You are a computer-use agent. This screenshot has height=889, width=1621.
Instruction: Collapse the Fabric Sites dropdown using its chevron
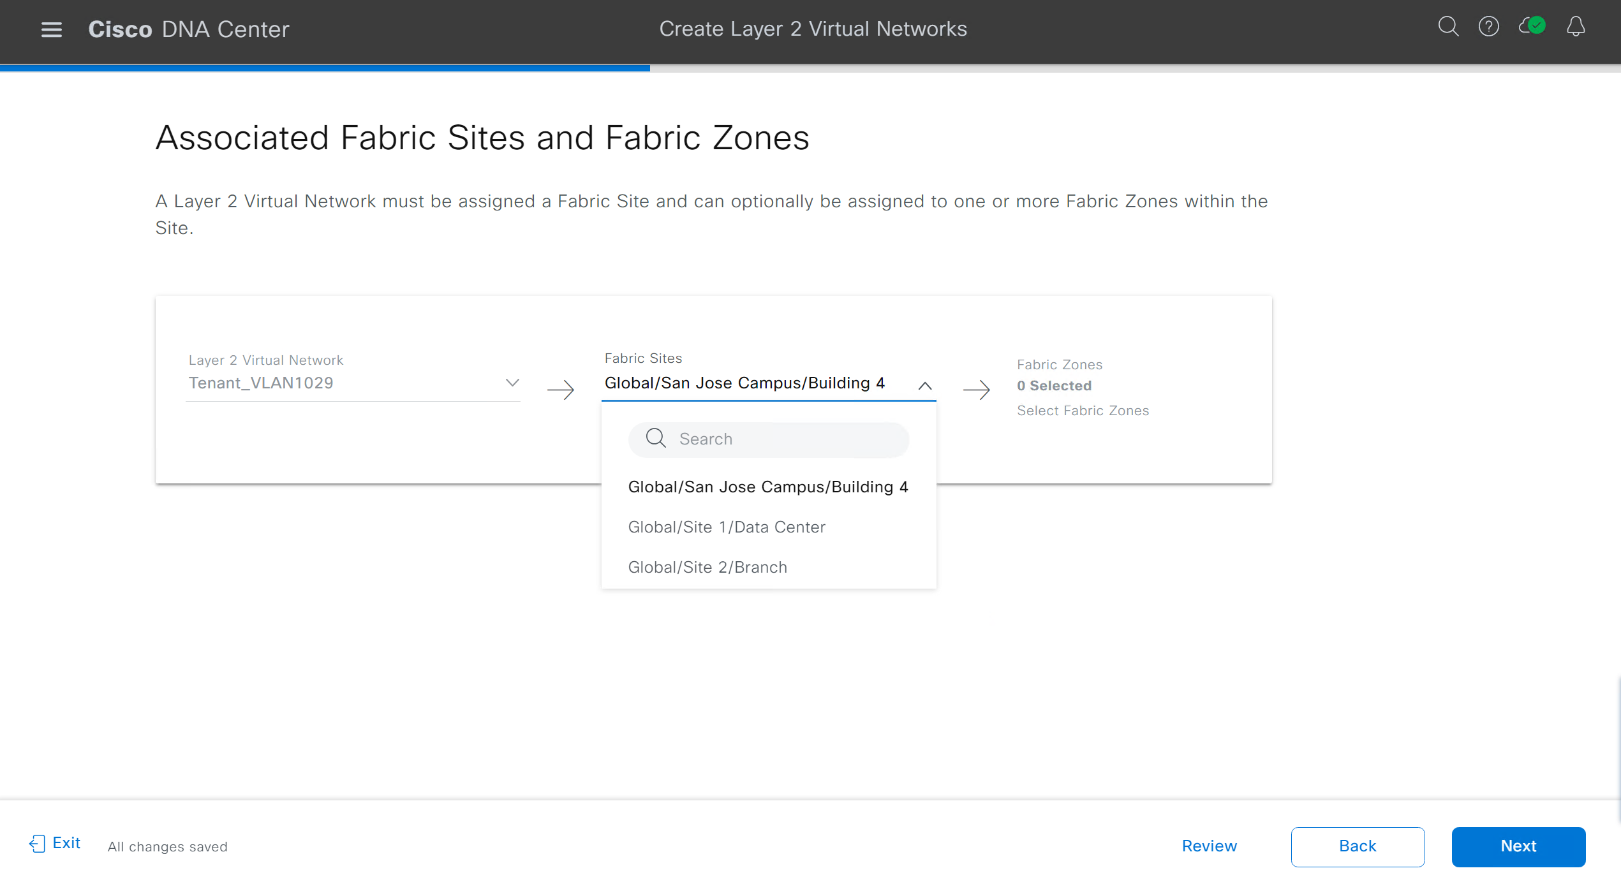click(x=925, y=385)
